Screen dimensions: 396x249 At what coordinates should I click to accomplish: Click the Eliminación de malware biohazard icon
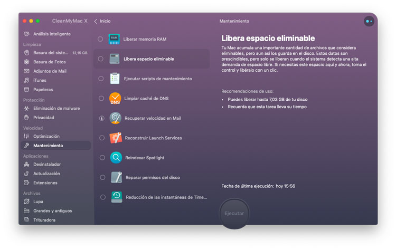26,108
